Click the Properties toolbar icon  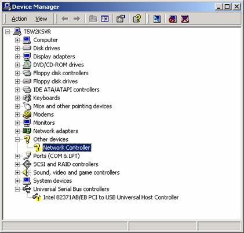point(121,19)
